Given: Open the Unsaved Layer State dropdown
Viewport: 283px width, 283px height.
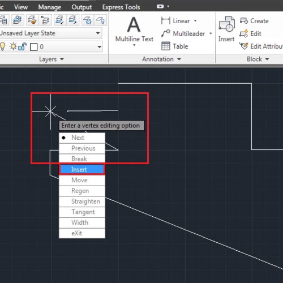Looking at the screenshot, I should 51,33.
